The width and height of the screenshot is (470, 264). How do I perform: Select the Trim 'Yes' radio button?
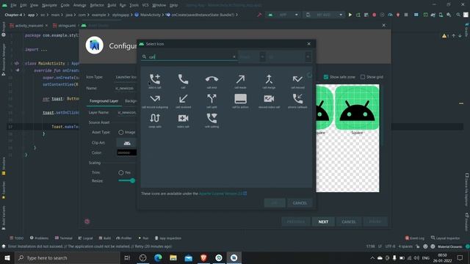(x=120, y=172)
